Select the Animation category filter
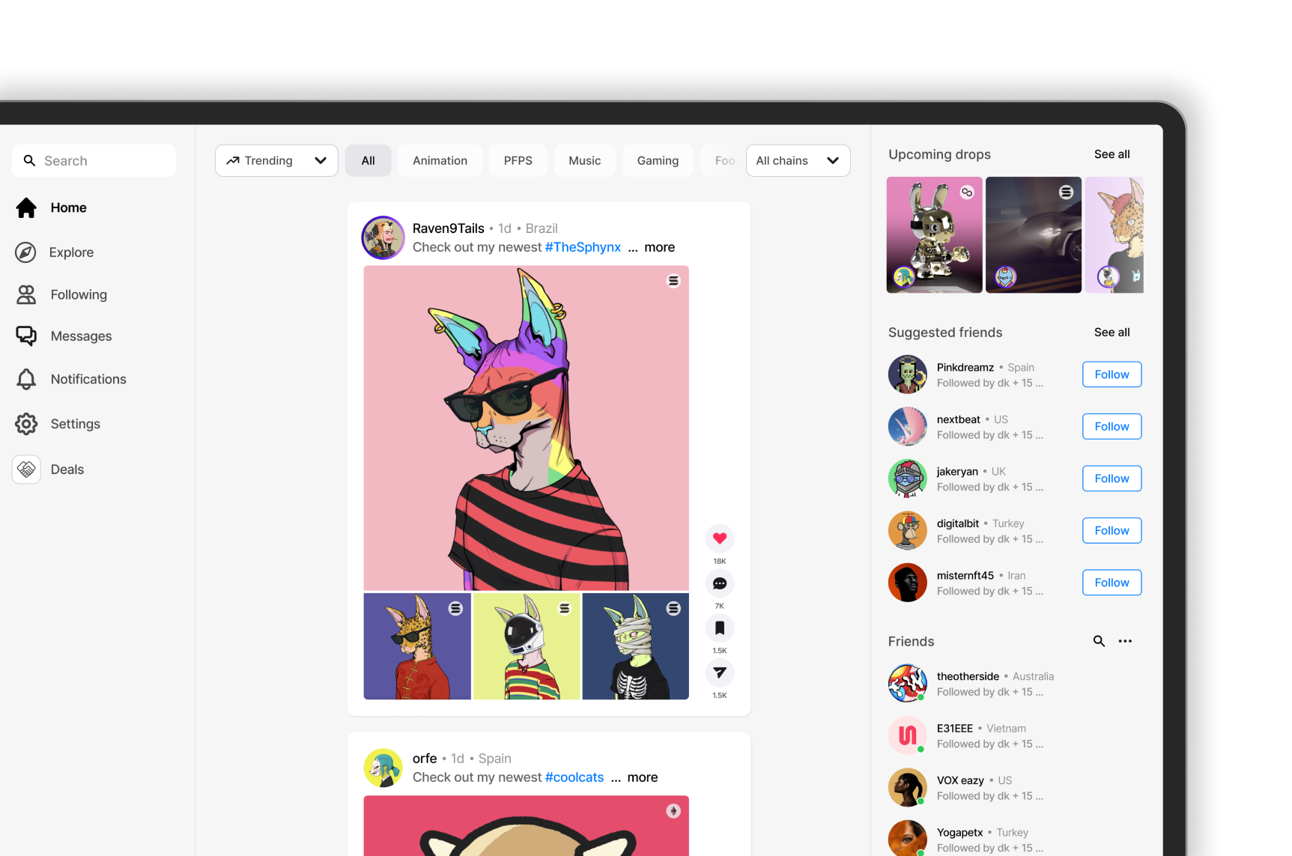This screenshot has height=856, width=1292. click(x=440, y=160)
